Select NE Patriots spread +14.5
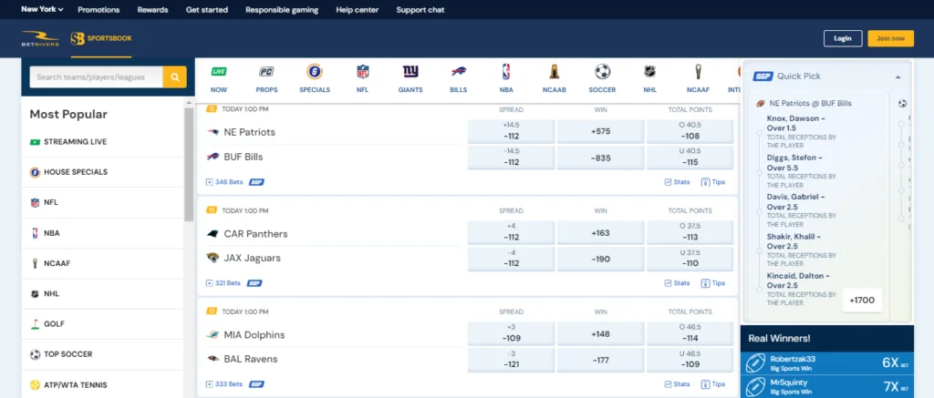The width and height of the screenshot is (934, 398). pos(511,131)
